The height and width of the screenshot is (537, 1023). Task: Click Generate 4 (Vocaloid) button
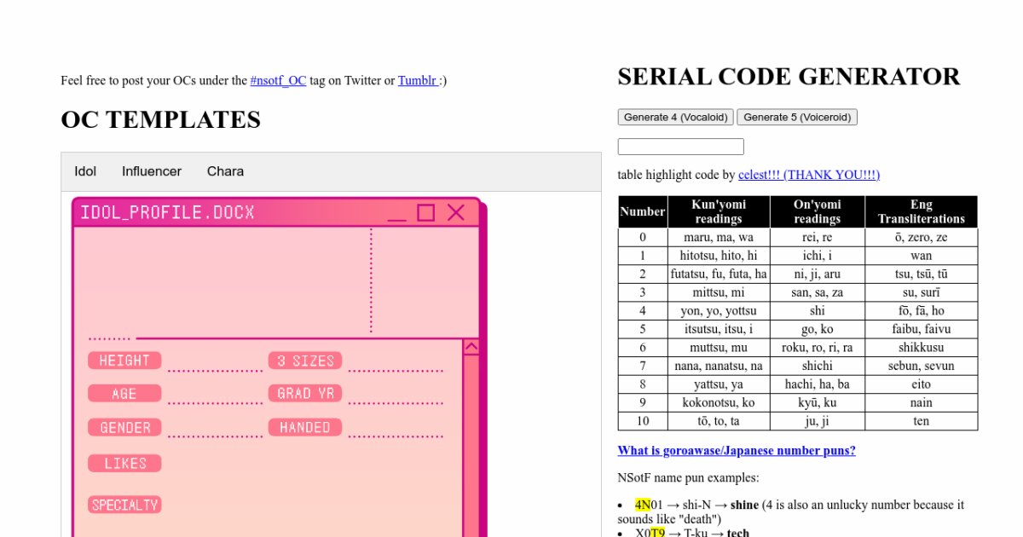tap(675, 118)
